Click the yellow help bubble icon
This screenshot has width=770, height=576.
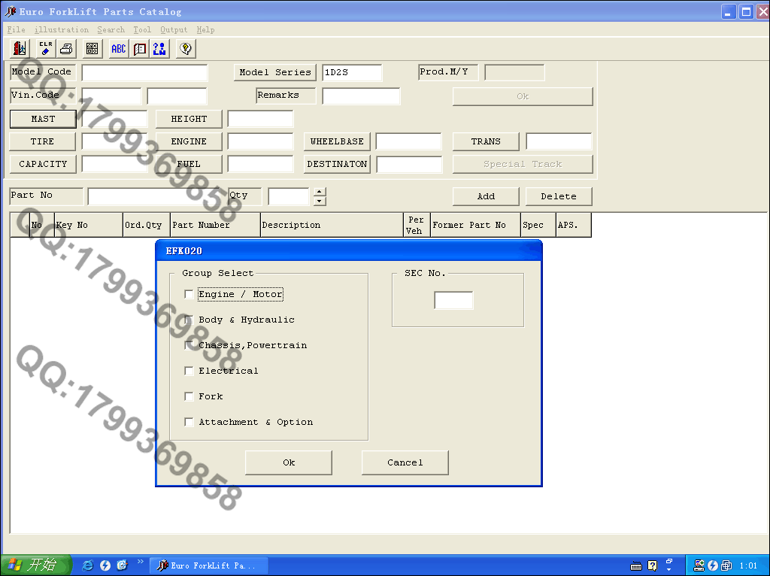click(185, 49)
